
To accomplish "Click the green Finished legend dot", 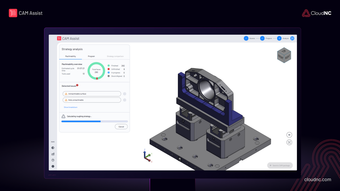I will [109, 66].
